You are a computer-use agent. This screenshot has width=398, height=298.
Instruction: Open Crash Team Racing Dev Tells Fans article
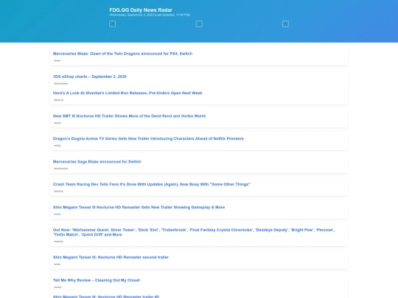152,184
